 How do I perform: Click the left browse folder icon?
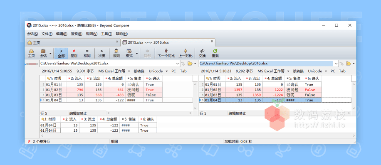tap(190, 64)
